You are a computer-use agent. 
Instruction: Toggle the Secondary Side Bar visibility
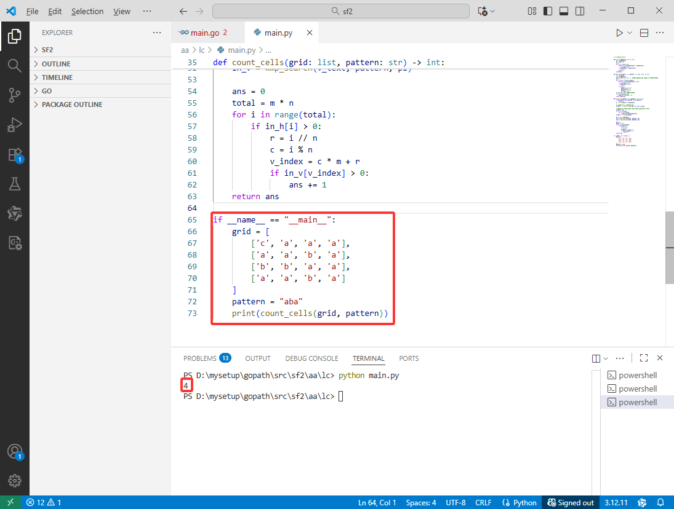(x=579, y=11)
